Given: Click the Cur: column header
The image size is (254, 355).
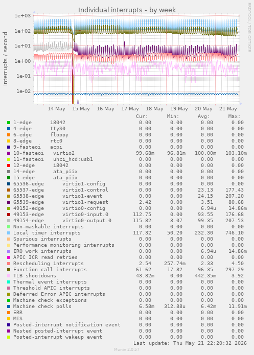Looking at the screenshot, I should point(142,116).
